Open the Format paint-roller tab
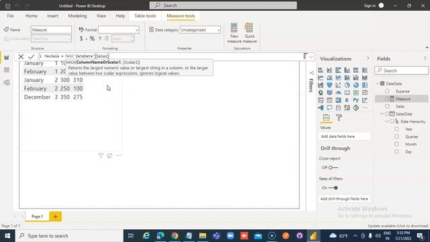430x242 pixels. [x=339, y=118]
